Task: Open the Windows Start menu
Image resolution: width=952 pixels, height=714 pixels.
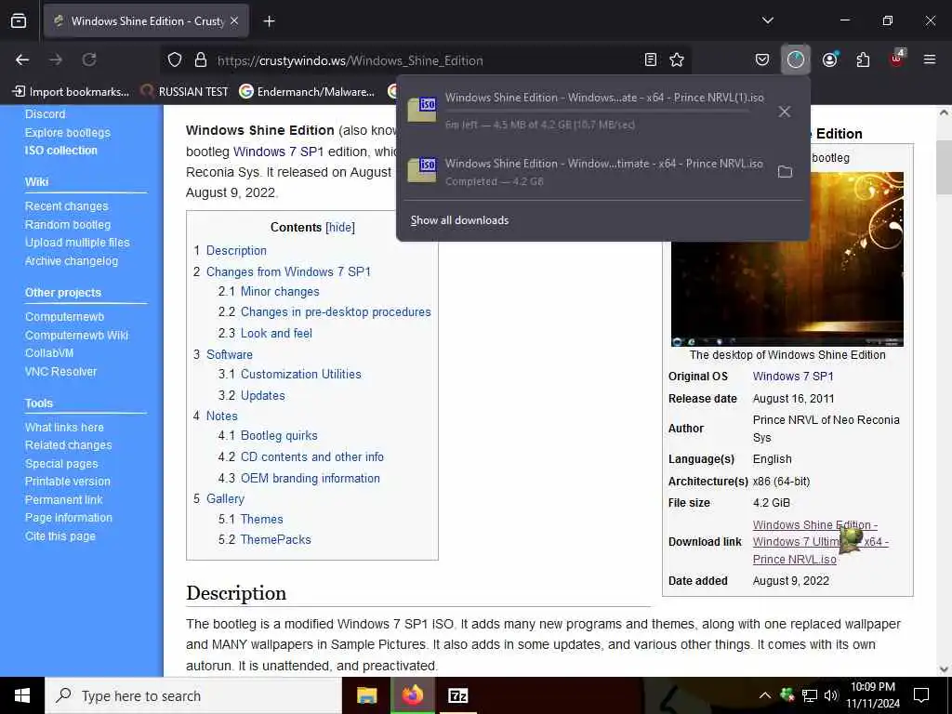Action: pyautogui.click(x=22, y=695)
